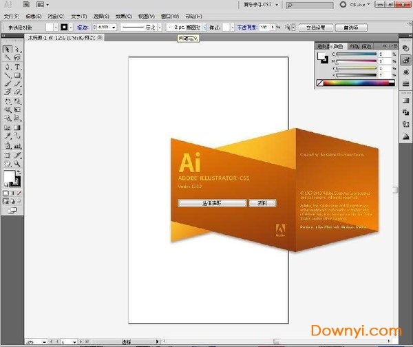Toggle the screen mode button in toolbox

coord(12,210)
